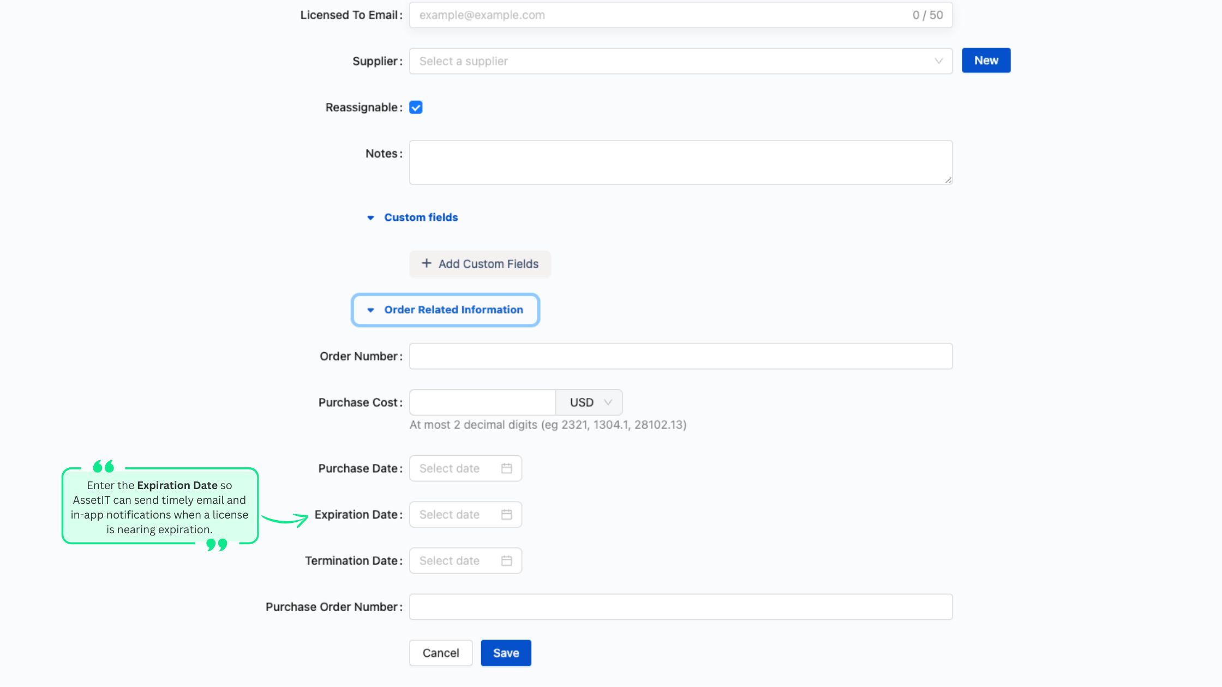Screen dimensions: 1222x687
Task: Focus the Licensed To Email field
Action: pos(655,15)
